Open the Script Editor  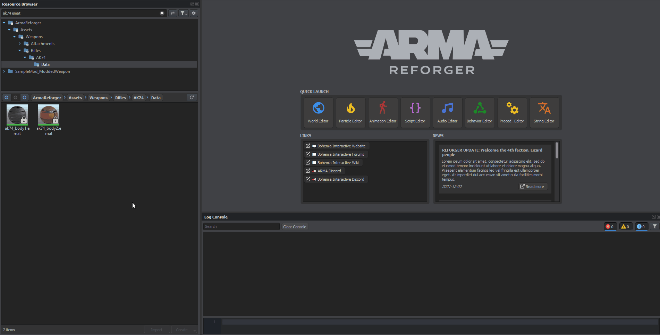[415, 113]
